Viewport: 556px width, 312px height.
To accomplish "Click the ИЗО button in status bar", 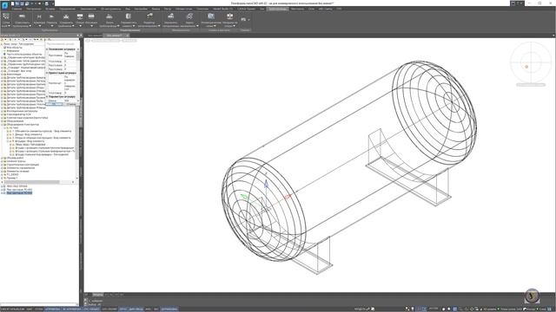I will [x=149, y=309].
